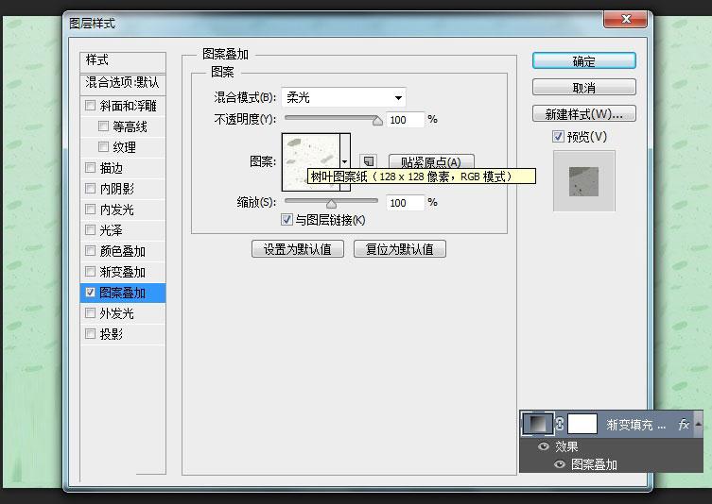This screenshot has height=504, width=712.
Task: Click the new preset from pattern icon
Action: tap(368, 160)
